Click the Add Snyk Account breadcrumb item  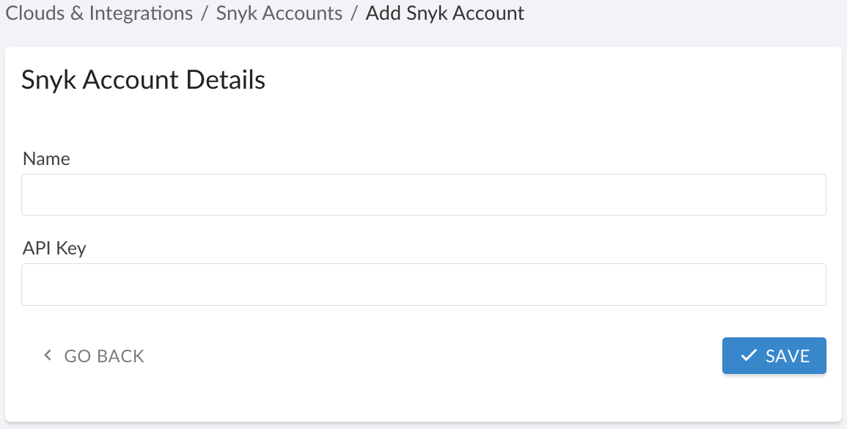[x=444, y=13]
